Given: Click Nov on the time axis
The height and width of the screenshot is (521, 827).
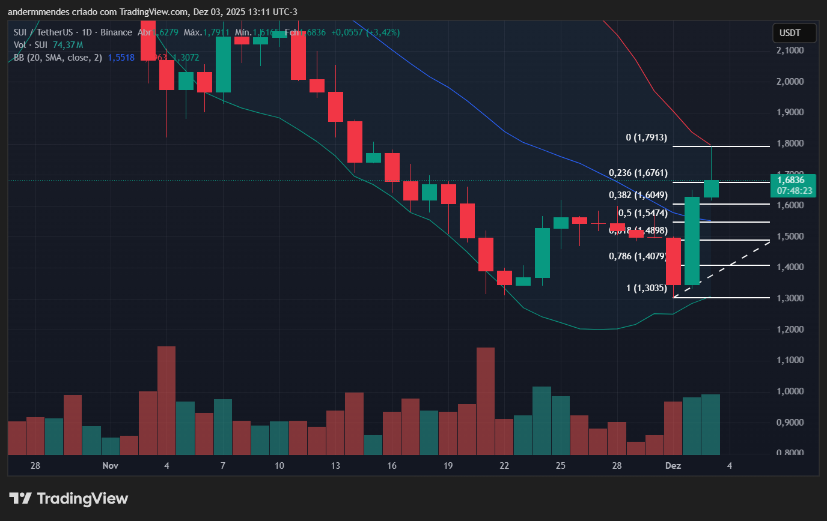Looking at the screenshot, I should pos(110,465).
